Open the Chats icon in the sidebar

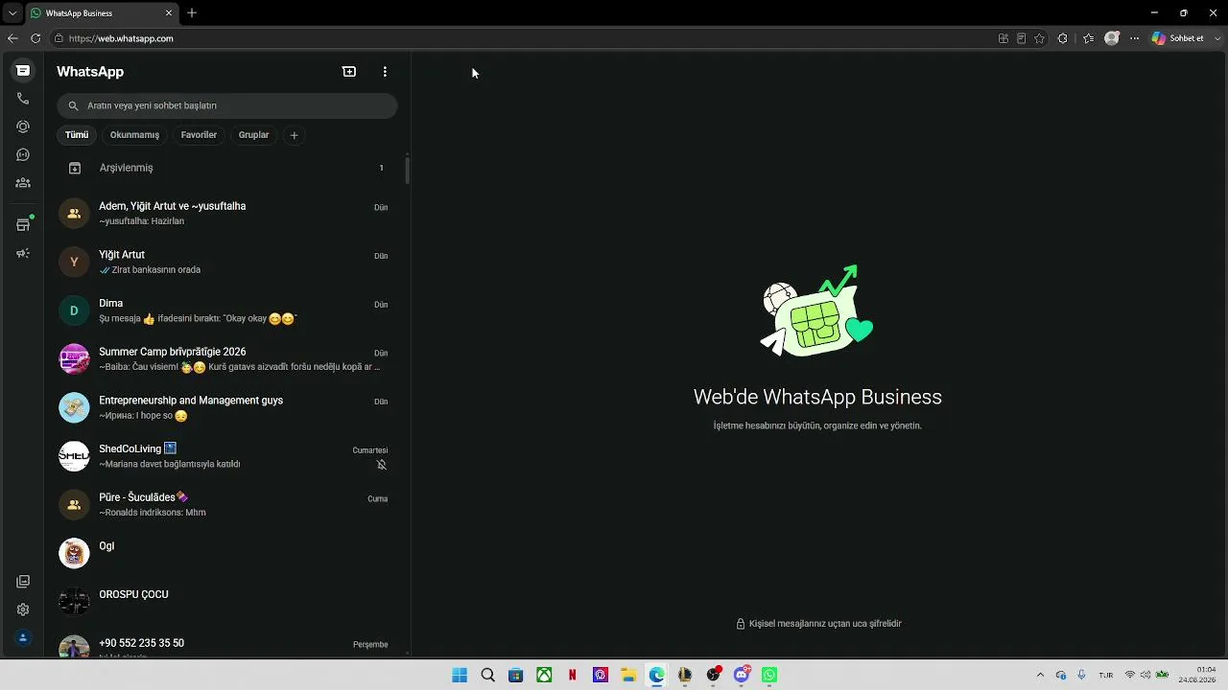pyautogui.click(x=23, y=70)
